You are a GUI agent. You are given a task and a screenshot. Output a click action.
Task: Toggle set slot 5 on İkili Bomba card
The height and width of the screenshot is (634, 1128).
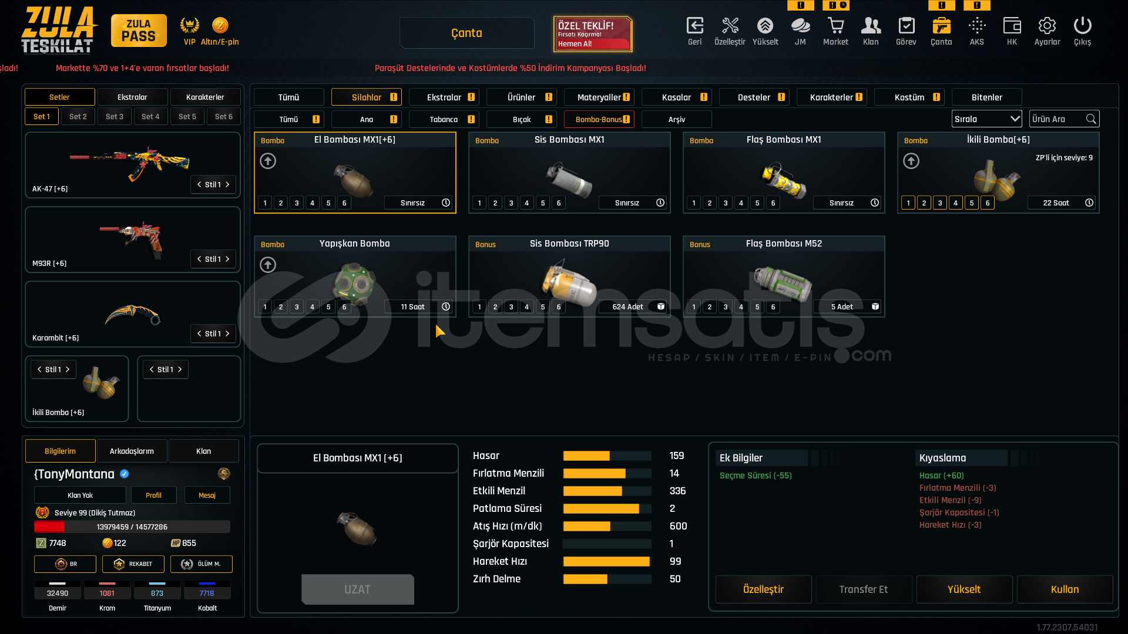coord(972,203)
